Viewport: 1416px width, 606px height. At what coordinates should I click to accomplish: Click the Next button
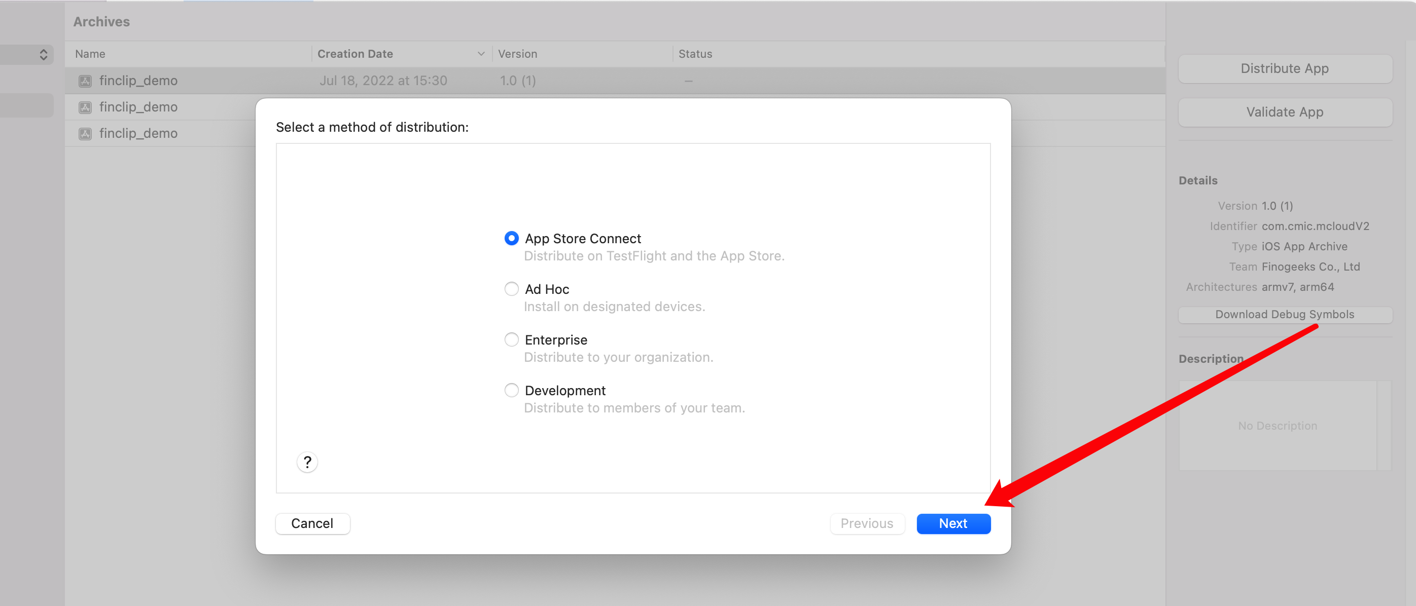point(953,523)
